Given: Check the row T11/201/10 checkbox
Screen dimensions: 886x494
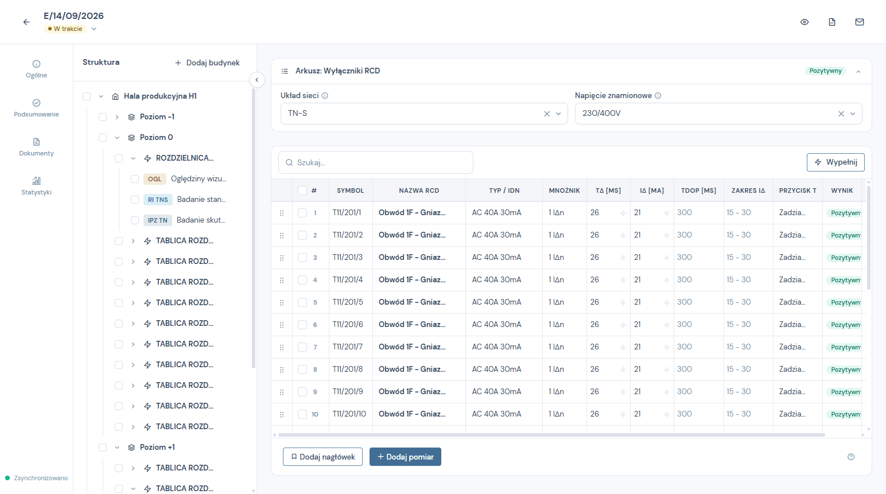Looking at the screenshot, I should coord(302,414).
